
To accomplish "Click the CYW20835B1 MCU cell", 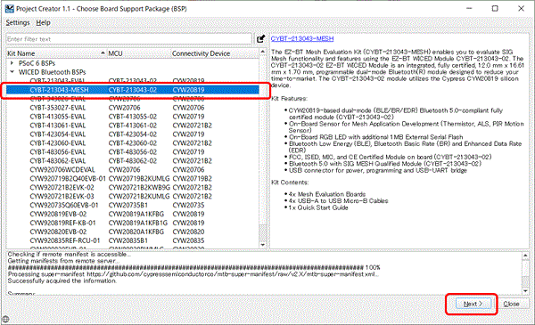I will [128, 240].
